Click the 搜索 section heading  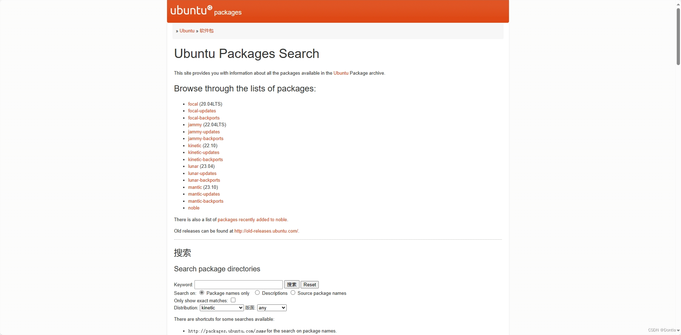click(x=182, y=253)
